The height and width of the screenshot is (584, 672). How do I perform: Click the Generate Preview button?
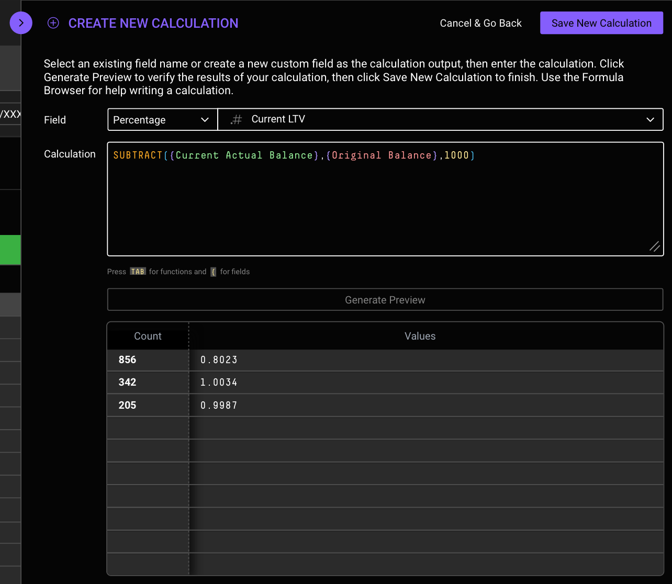(x=385, y=300)
